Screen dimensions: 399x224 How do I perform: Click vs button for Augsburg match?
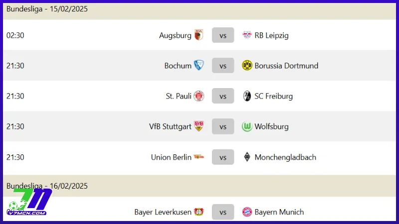pyautogui.click(x=223, y=35)
